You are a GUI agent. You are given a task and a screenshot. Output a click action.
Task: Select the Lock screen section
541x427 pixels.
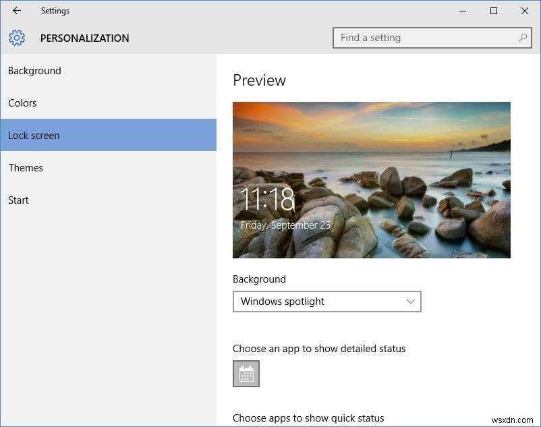coord(34,135)
